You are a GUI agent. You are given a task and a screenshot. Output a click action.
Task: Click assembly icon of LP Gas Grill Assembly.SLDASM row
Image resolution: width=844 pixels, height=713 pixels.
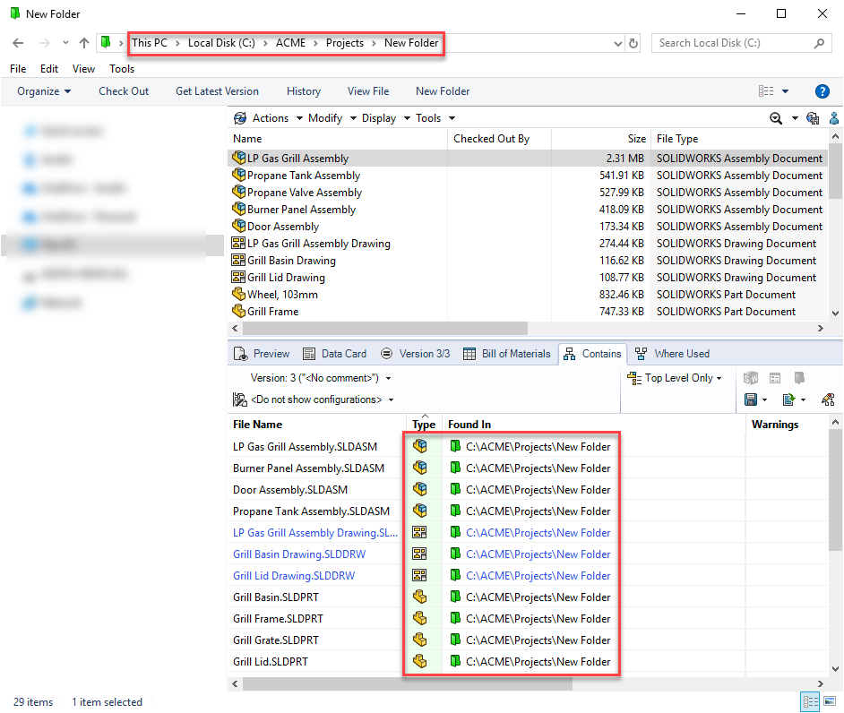point(420,446)
